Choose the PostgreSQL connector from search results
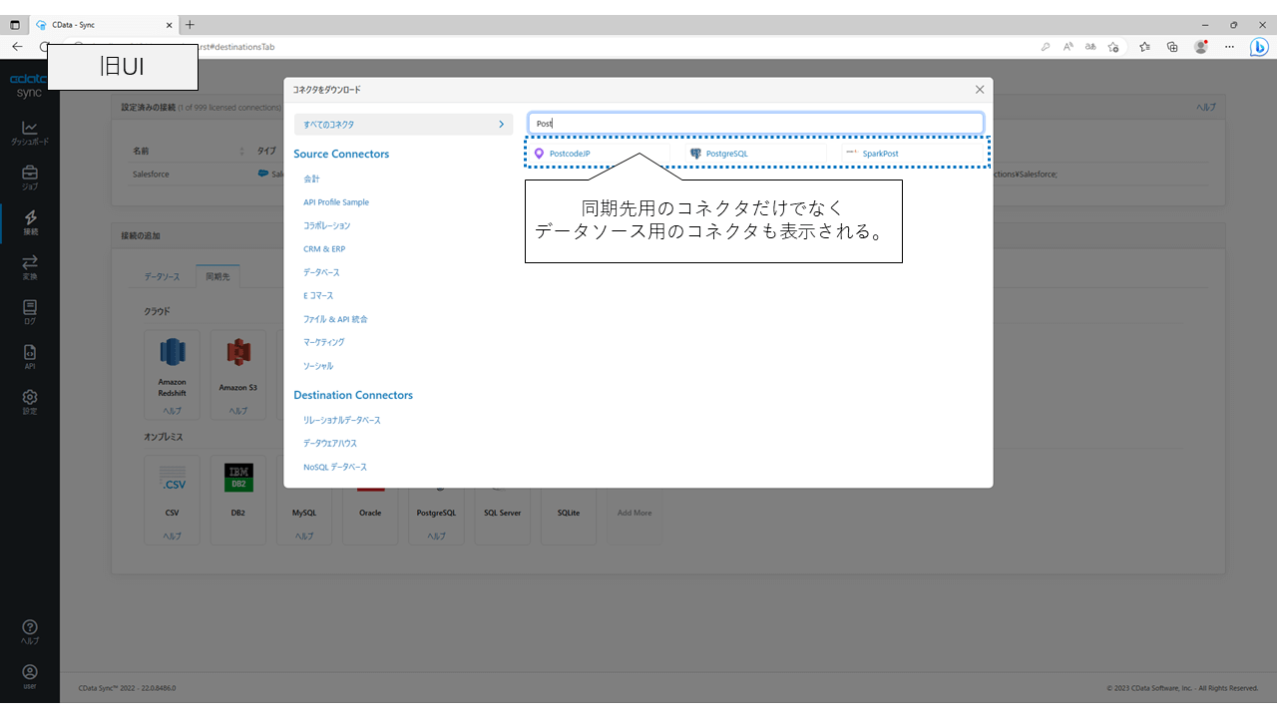1277x718 pixels. point(718,154)
